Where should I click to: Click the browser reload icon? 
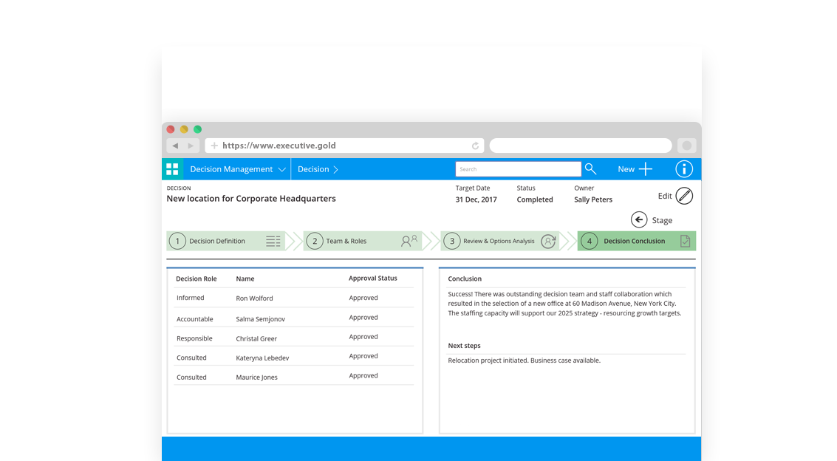(x=475, y=146)
